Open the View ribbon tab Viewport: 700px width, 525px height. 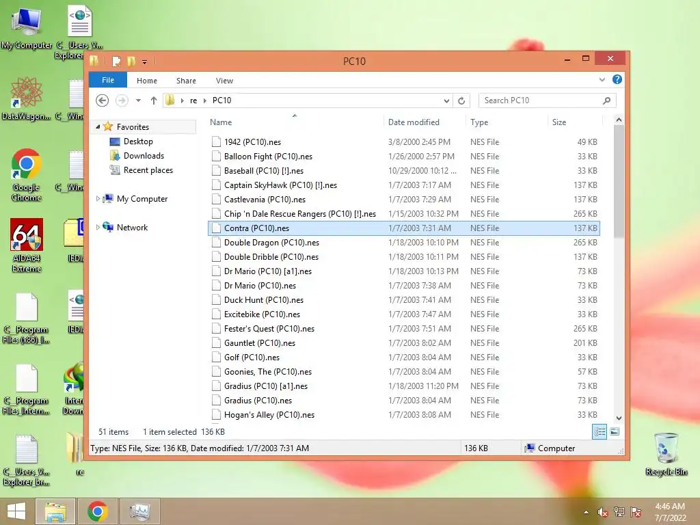[224, 81]
